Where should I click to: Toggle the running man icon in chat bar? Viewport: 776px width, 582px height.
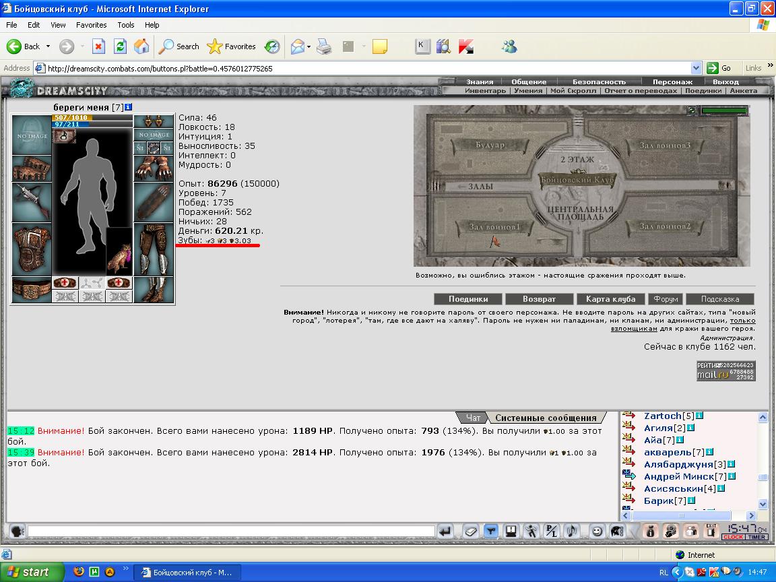point(531,531)
